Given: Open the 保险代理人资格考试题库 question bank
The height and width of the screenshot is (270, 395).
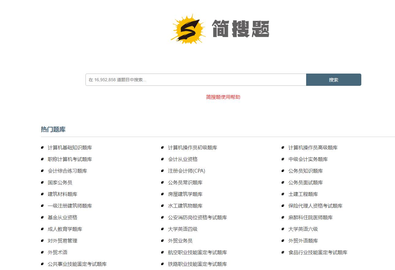Looking at the screenshot, I should tap(315, 206).
